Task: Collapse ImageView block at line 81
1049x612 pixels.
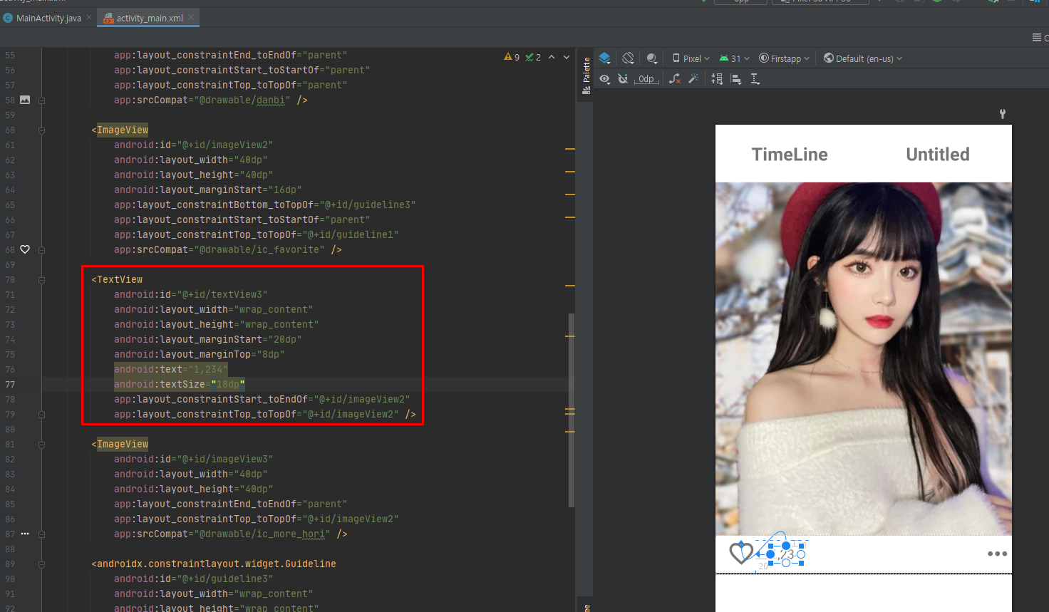Action: coord(41,445)
